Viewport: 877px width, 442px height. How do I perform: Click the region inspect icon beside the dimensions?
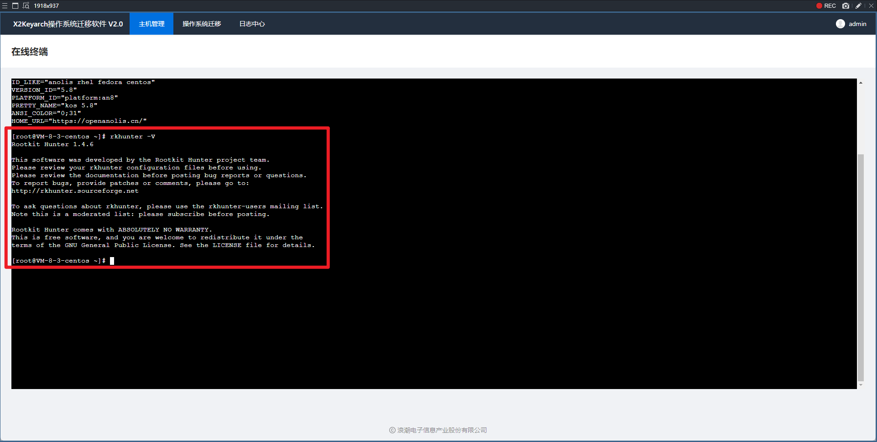point(26,6)
